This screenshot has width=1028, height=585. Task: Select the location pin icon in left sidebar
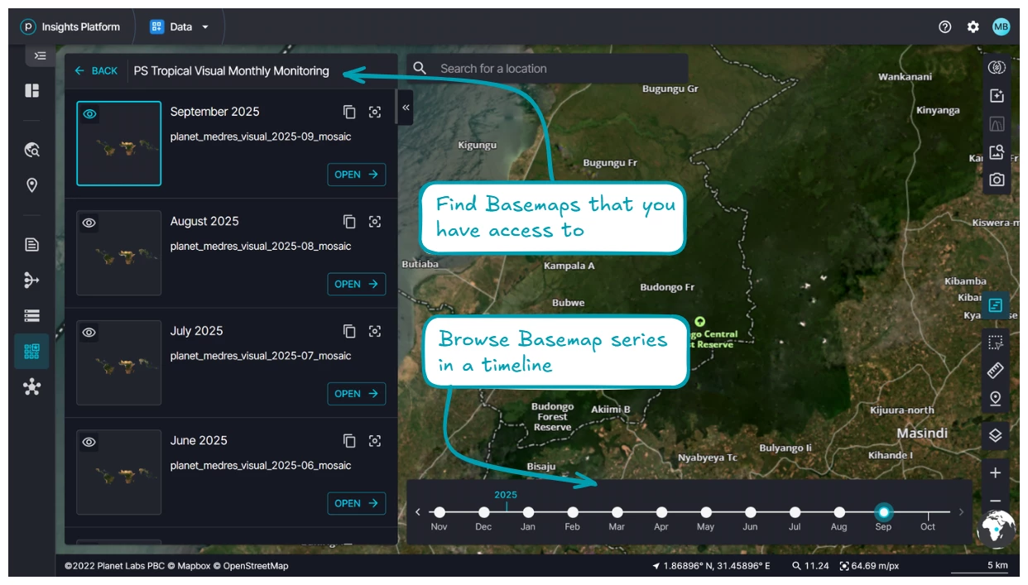click(x=32, y=185)
